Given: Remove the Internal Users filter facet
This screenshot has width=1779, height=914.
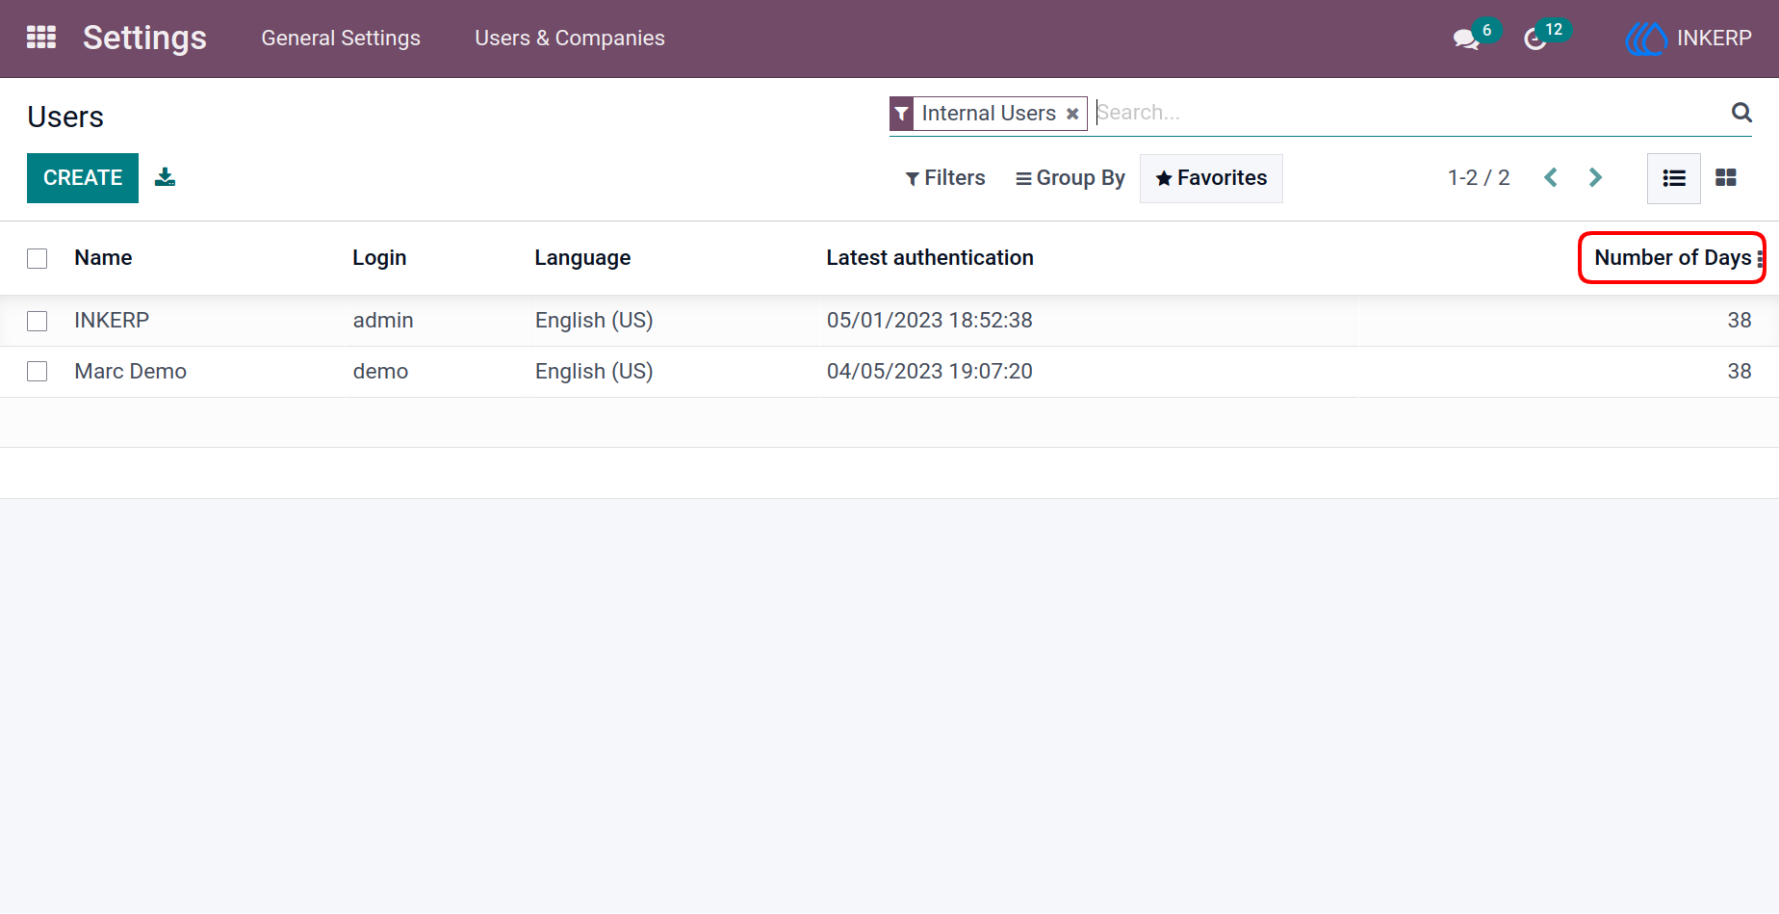Looking at the screenshot, I should point(1072,114).
